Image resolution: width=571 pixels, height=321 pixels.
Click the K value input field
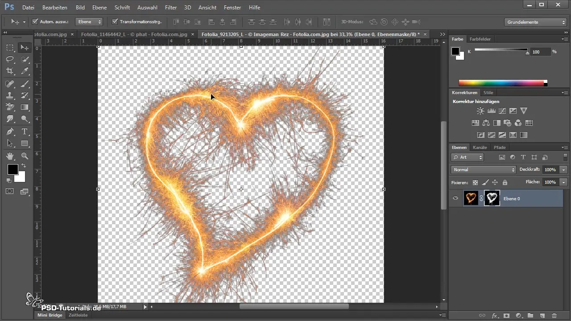540,52
